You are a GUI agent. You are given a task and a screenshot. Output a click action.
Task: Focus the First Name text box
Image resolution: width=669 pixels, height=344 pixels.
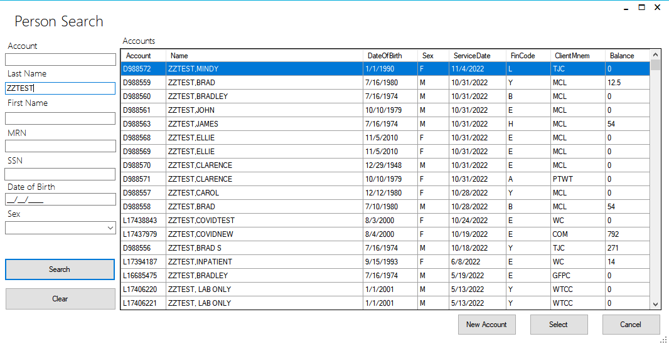pos(60,118)
